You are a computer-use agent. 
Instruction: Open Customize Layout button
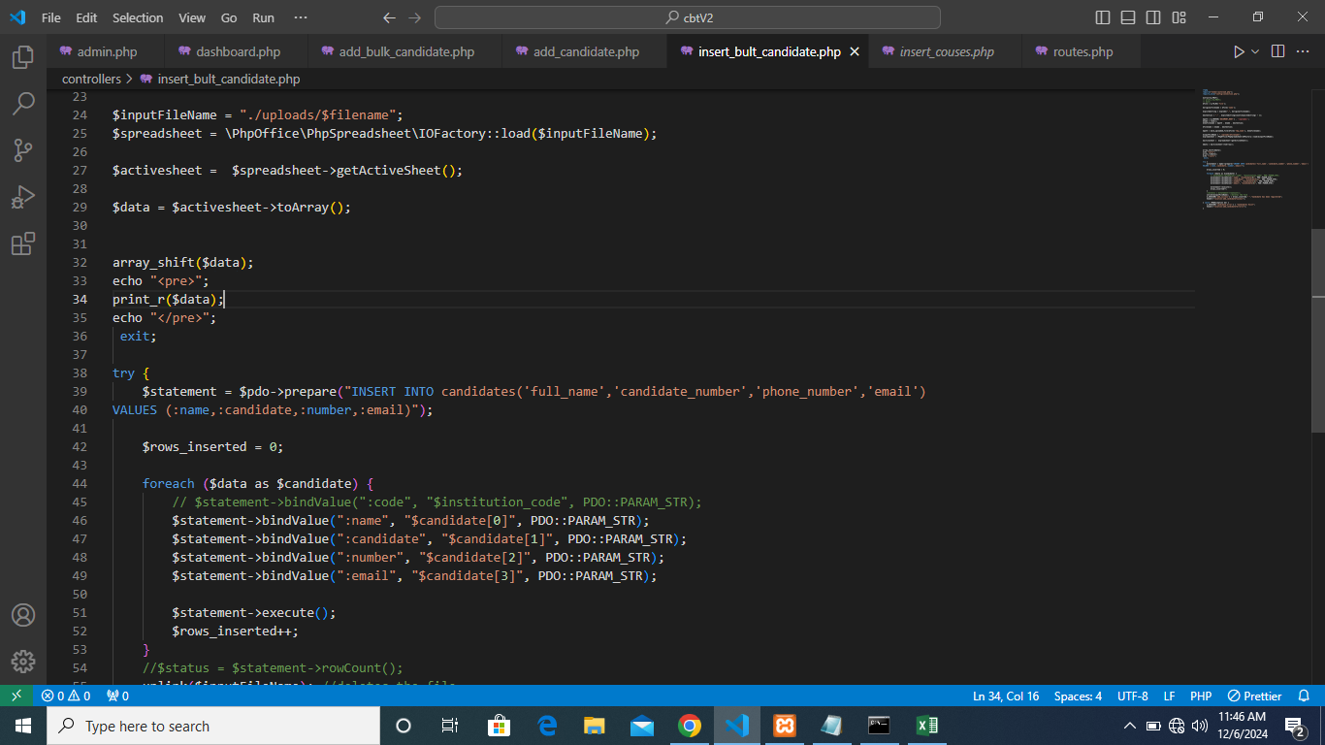(x=1179, y=17)
